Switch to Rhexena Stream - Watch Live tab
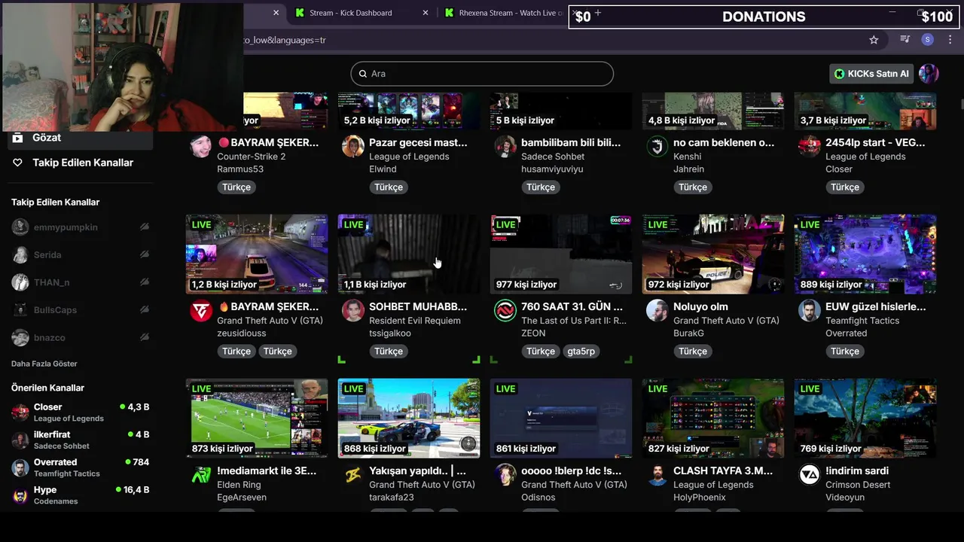 point(503,13)
